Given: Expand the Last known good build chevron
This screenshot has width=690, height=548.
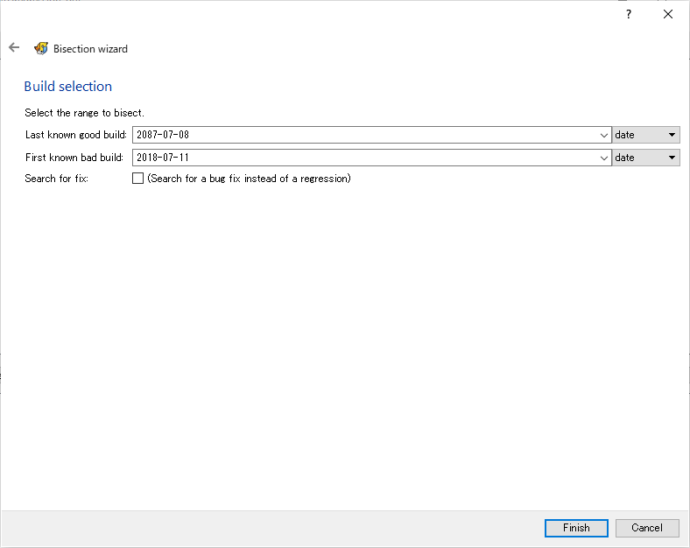Looking at the screenshot, I should tap(604, 135).
